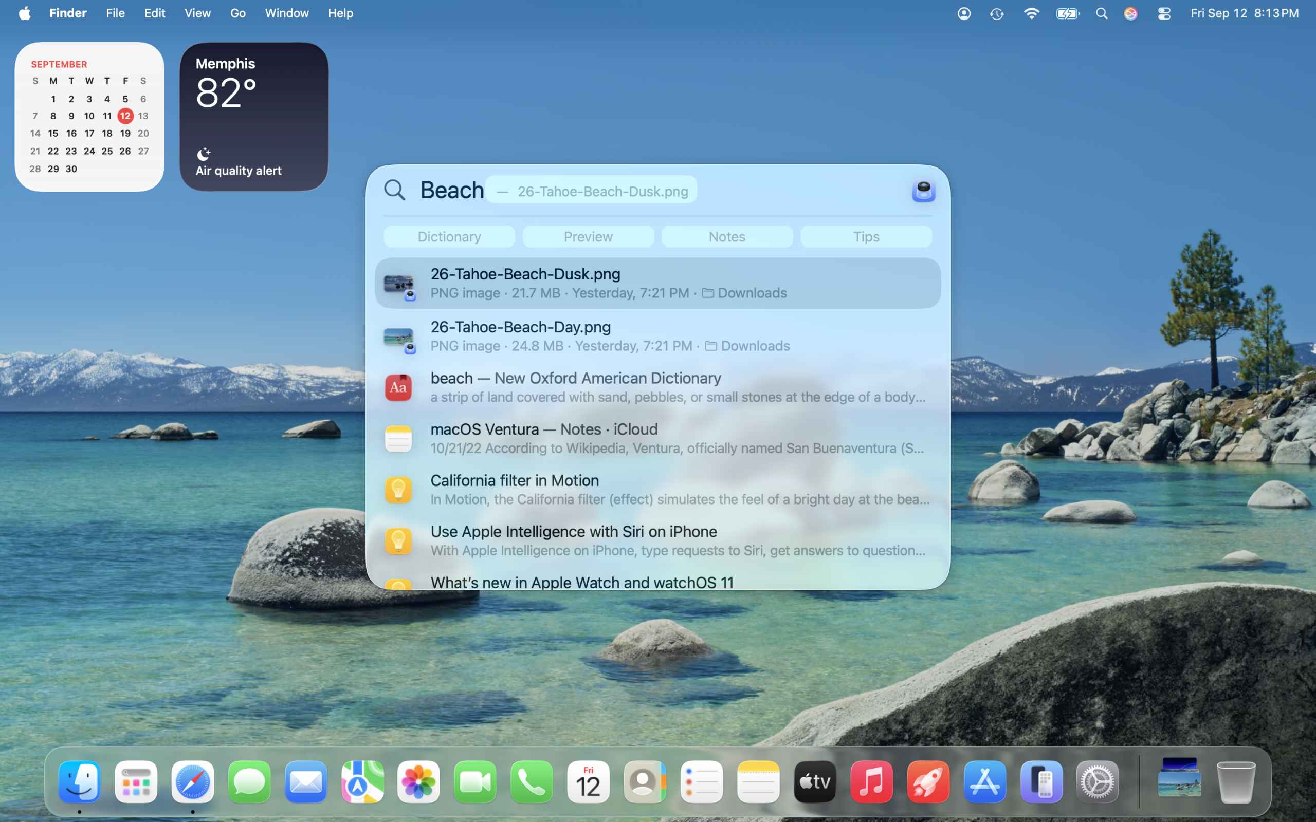Click the Beach text in search field
The image size is (1316, 822).
[452, 190]
